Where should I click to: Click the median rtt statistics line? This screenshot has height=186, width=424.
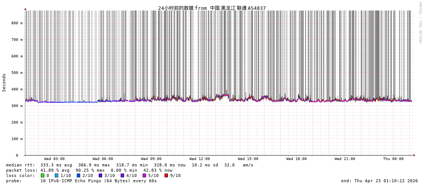point(130,165)
